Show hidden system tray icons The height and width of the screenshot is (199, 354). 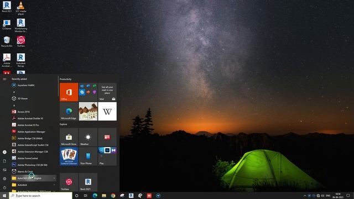coord(305,196)
